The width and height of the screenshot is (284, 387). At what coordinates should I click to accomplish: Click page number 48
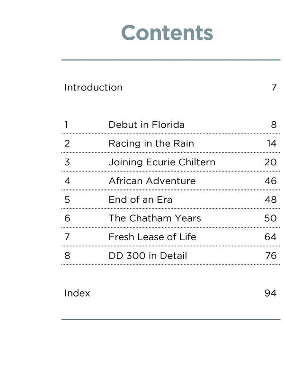(x=270, y=199)
